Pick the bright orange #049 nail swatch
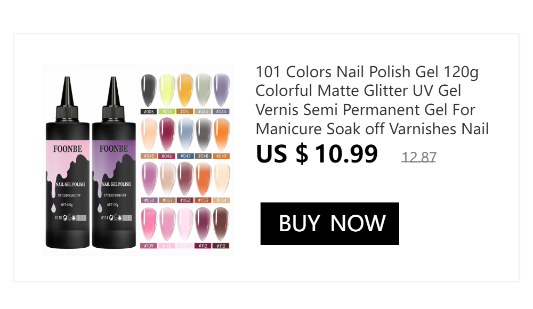This screenshot has height=309, width=533. pyautogui.click(x=221, y=135)
